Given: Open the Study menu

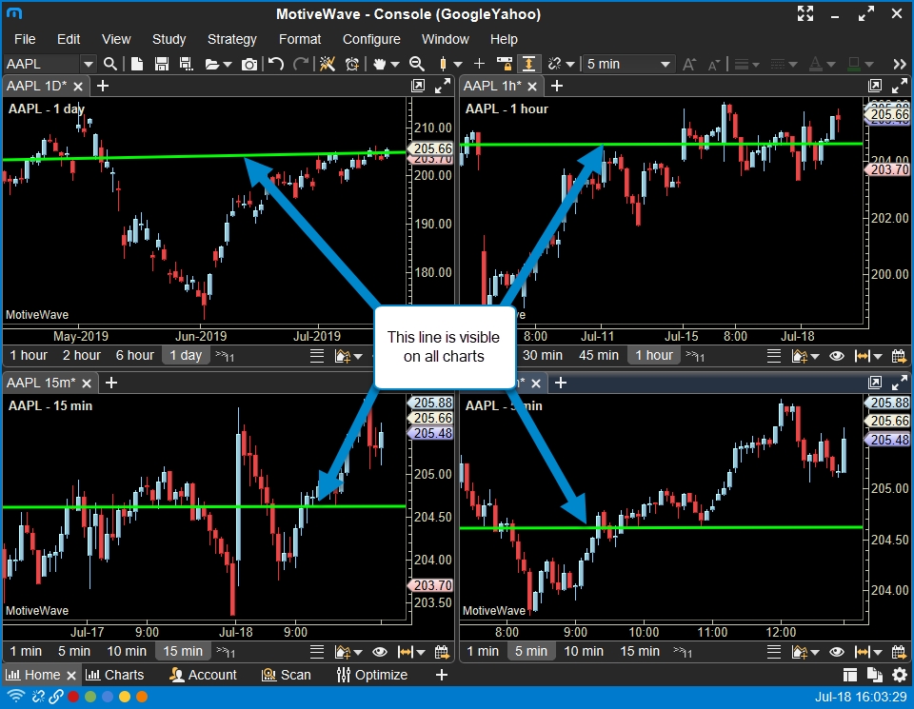Looking at the screenshot, I should [x=169, y=39].
